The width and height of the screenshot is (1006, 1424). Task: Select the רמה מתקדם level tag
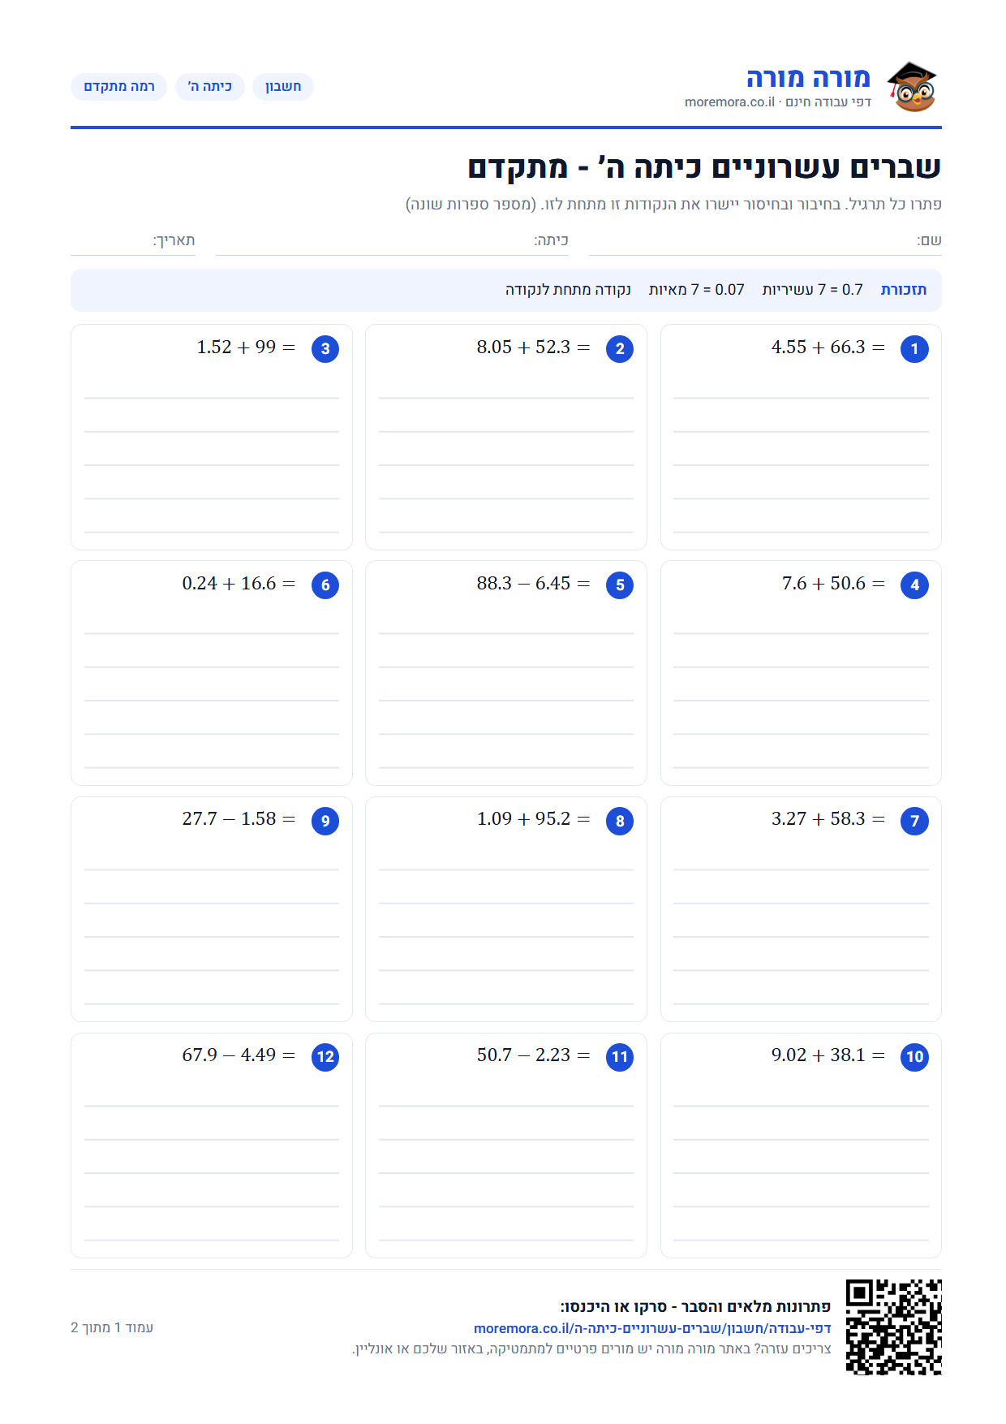tap(119, 87)
